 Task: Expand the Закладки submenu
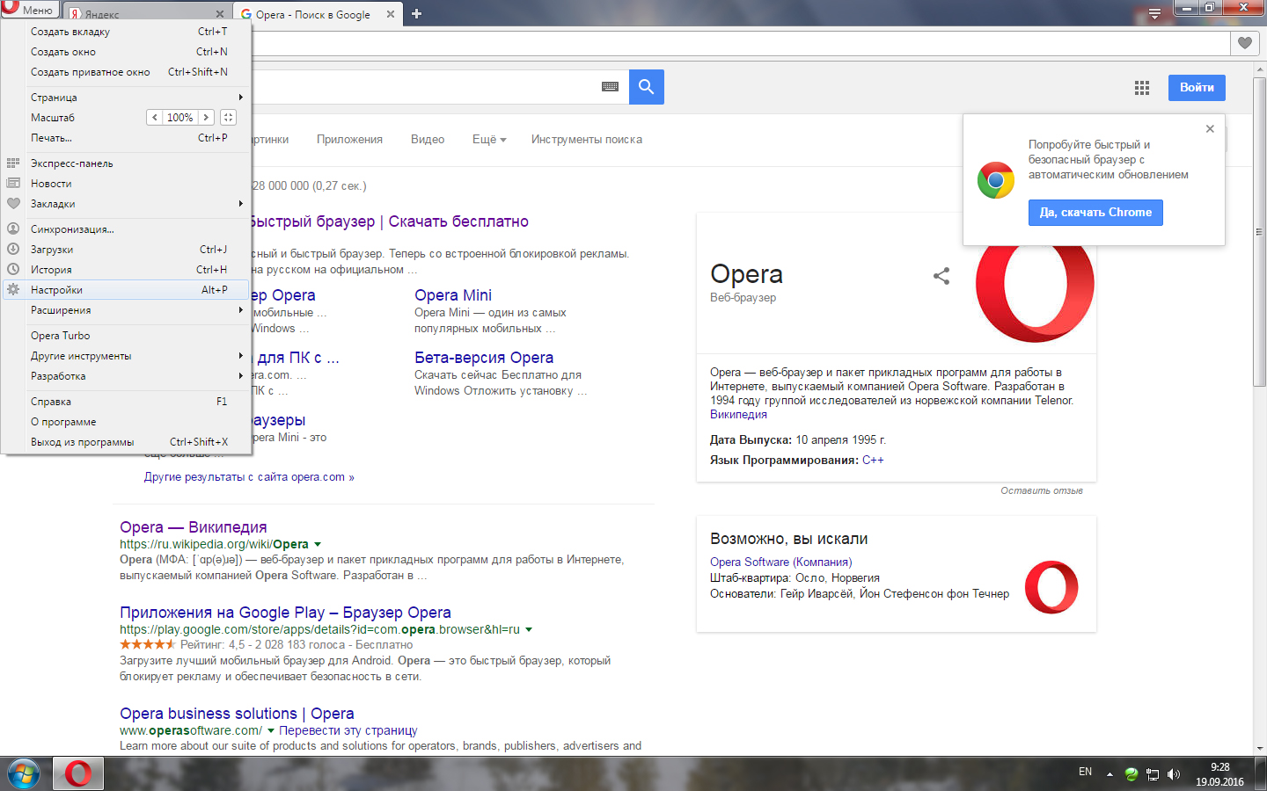tap(127, 204)
